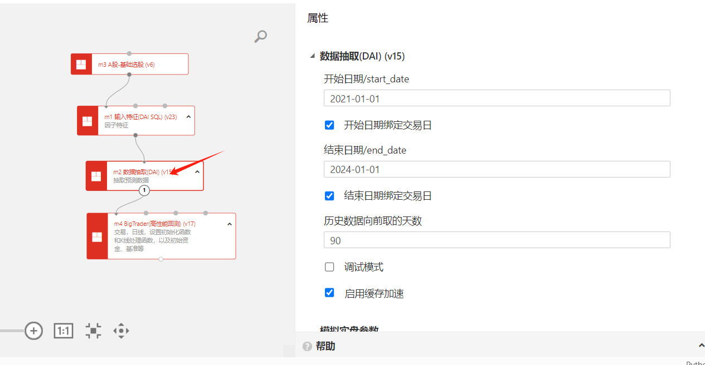
Task: Enable the 调试模式 checkbox
Action: coord(329,267)
